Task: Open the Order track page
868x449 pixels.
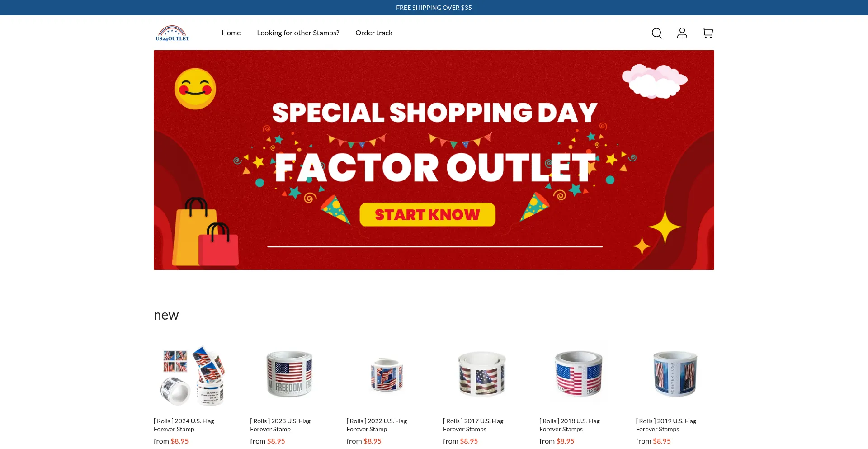Action: (374, 33)
